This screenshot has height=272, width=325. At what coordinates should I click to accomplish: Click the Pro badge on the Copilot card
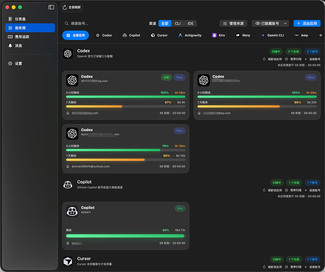point(180,209)
